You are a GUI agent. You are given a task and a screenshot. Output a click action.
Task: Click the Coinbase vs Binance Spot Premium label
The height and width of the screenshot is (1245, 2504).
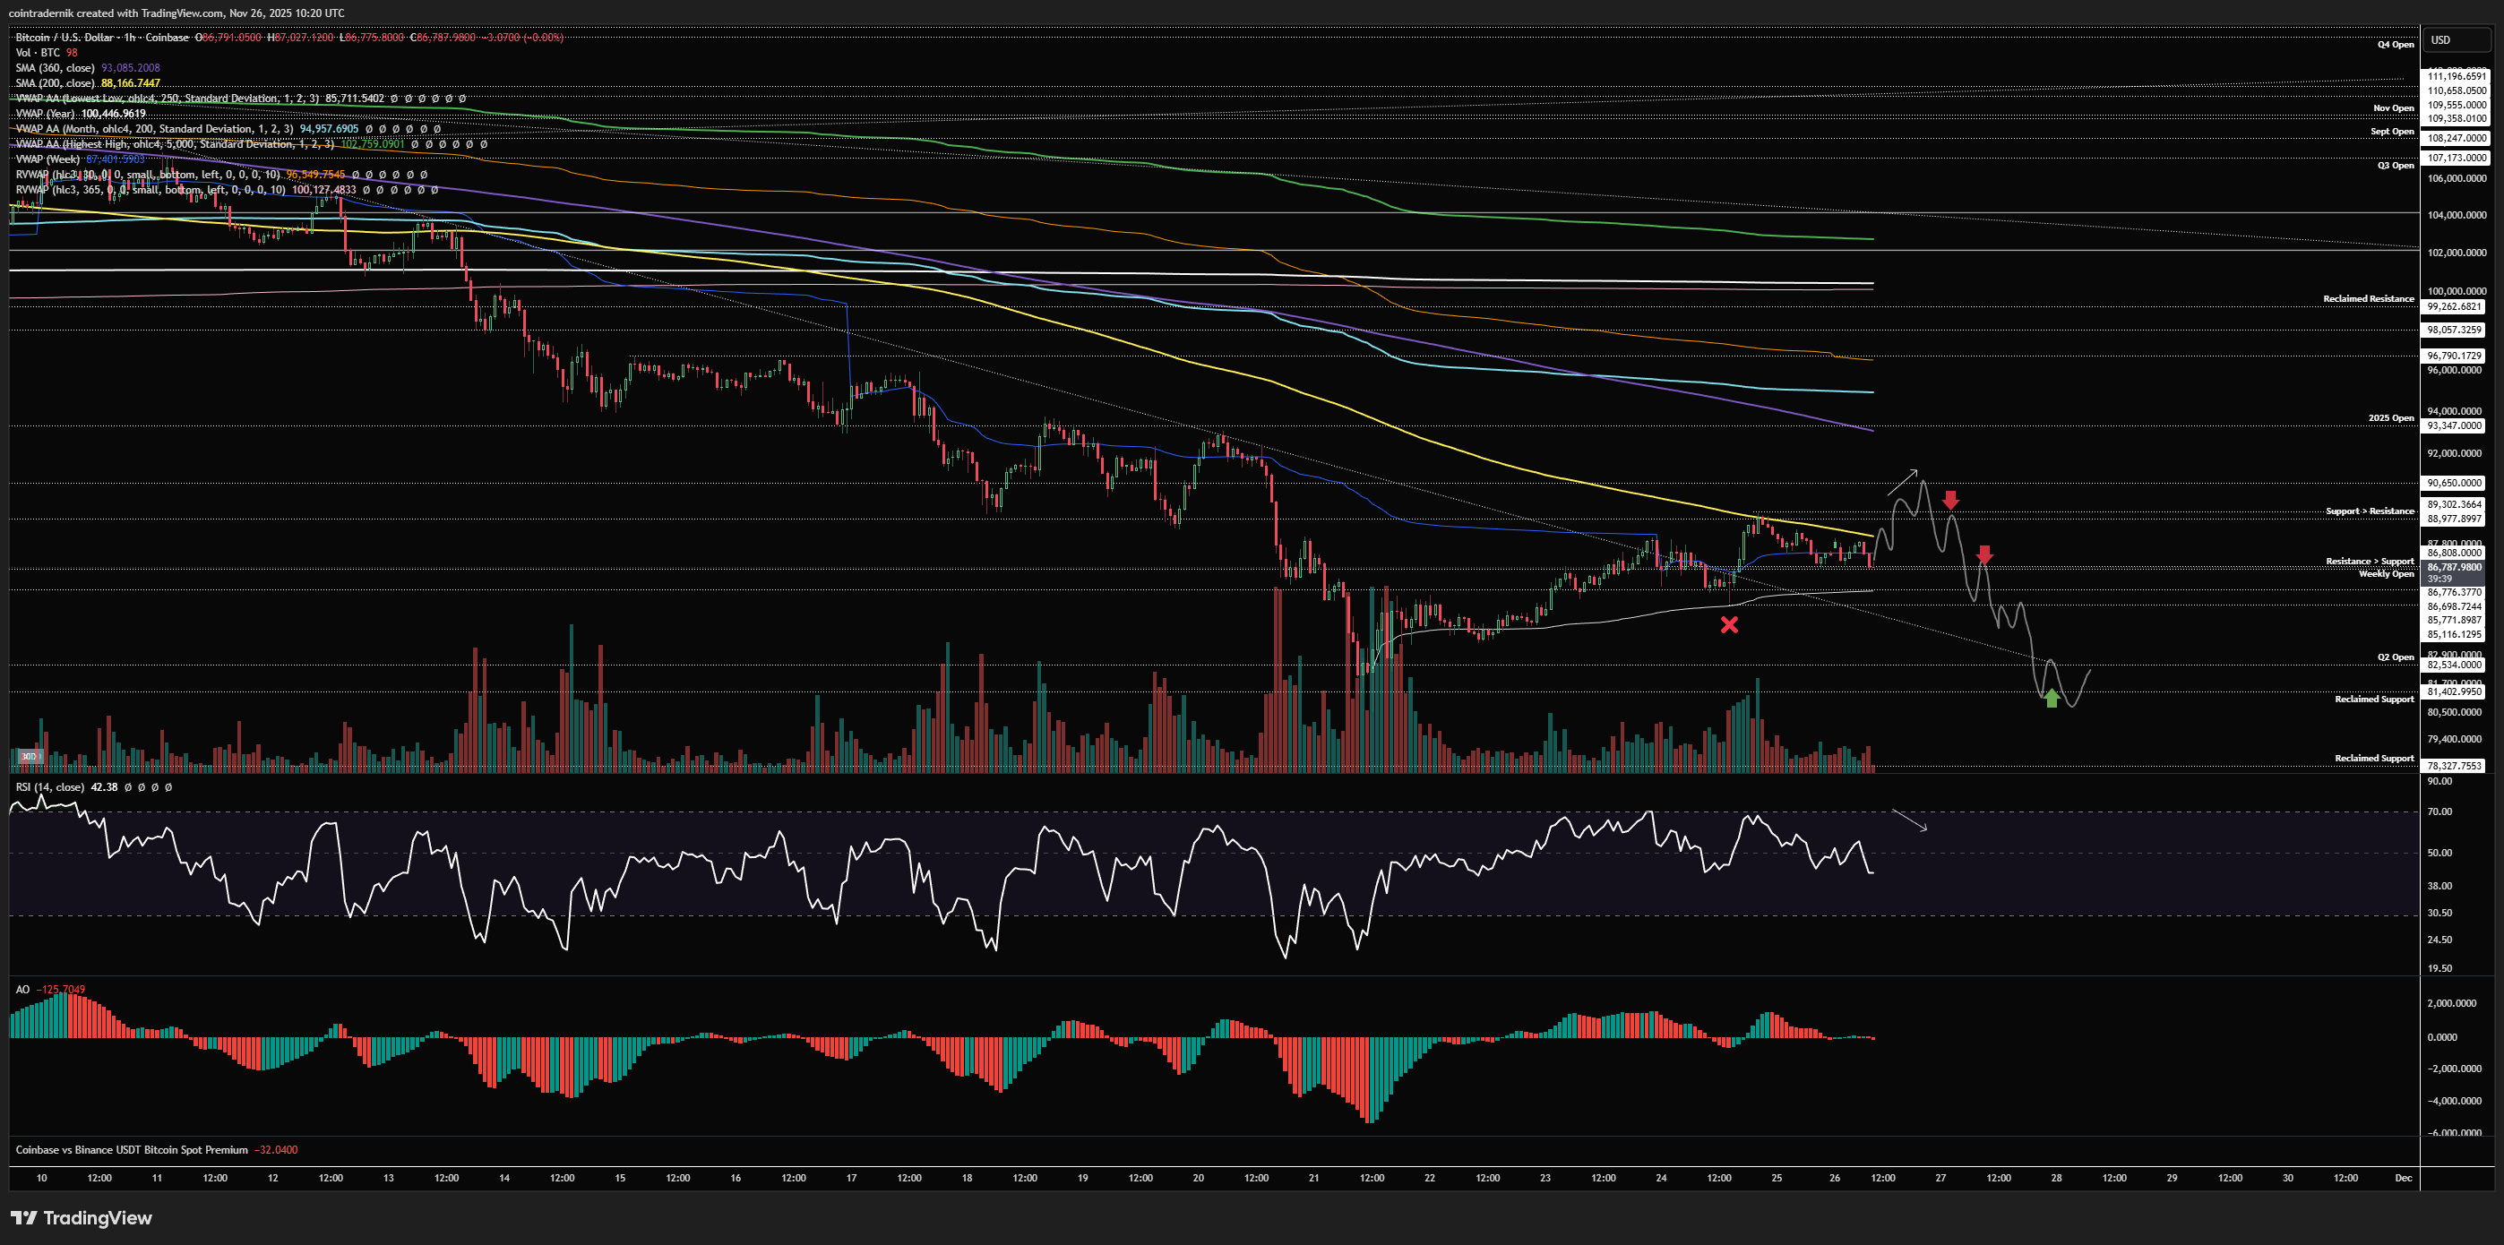(131, 1150)
